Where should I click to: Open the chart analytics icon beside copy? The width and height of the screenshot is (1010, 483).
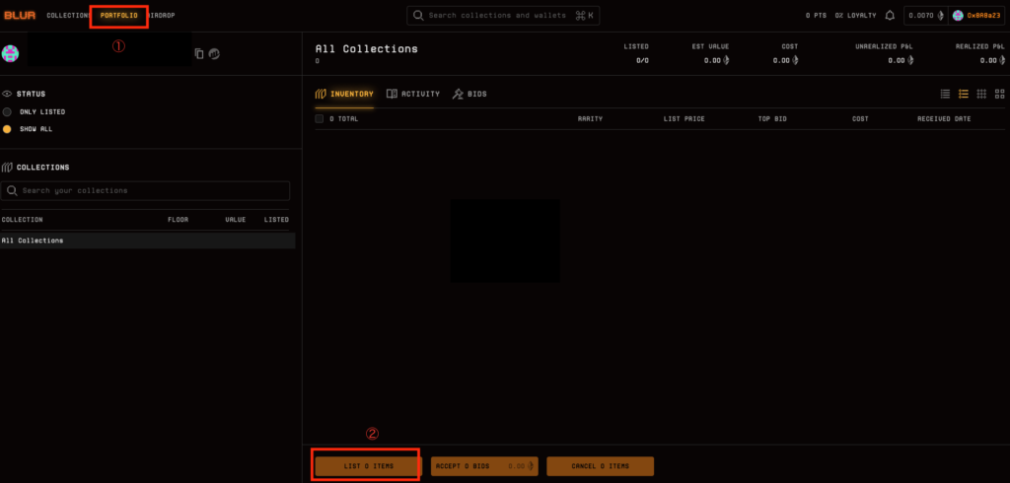pos(214,54)
